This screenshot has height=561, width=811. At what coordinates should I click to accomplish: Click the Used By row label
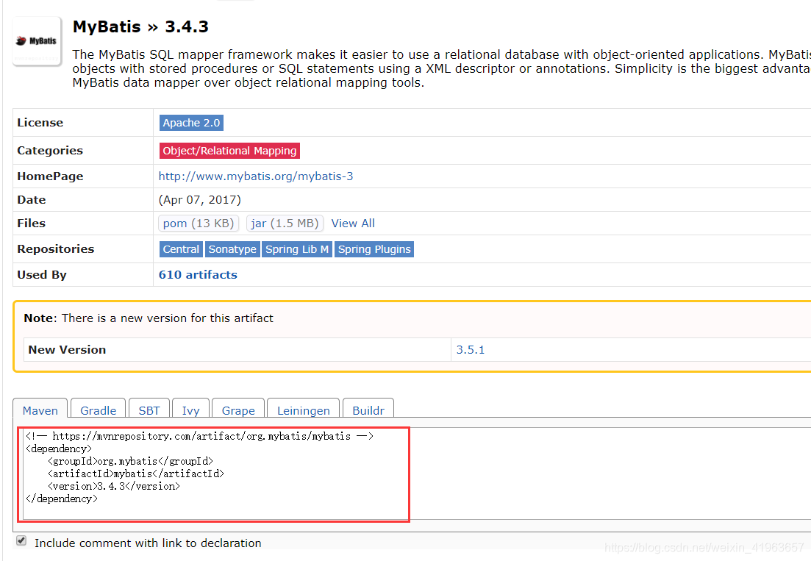point(42,274)
